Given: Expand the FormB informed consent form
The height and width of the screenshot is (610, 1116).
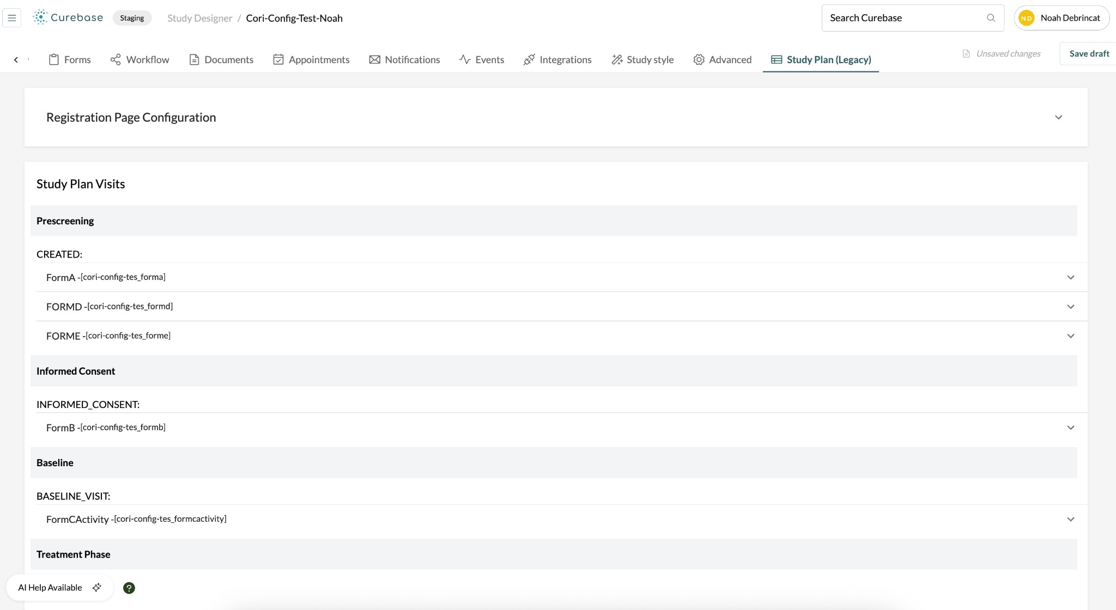Looking at the screenshot, I should point(1070,428).
